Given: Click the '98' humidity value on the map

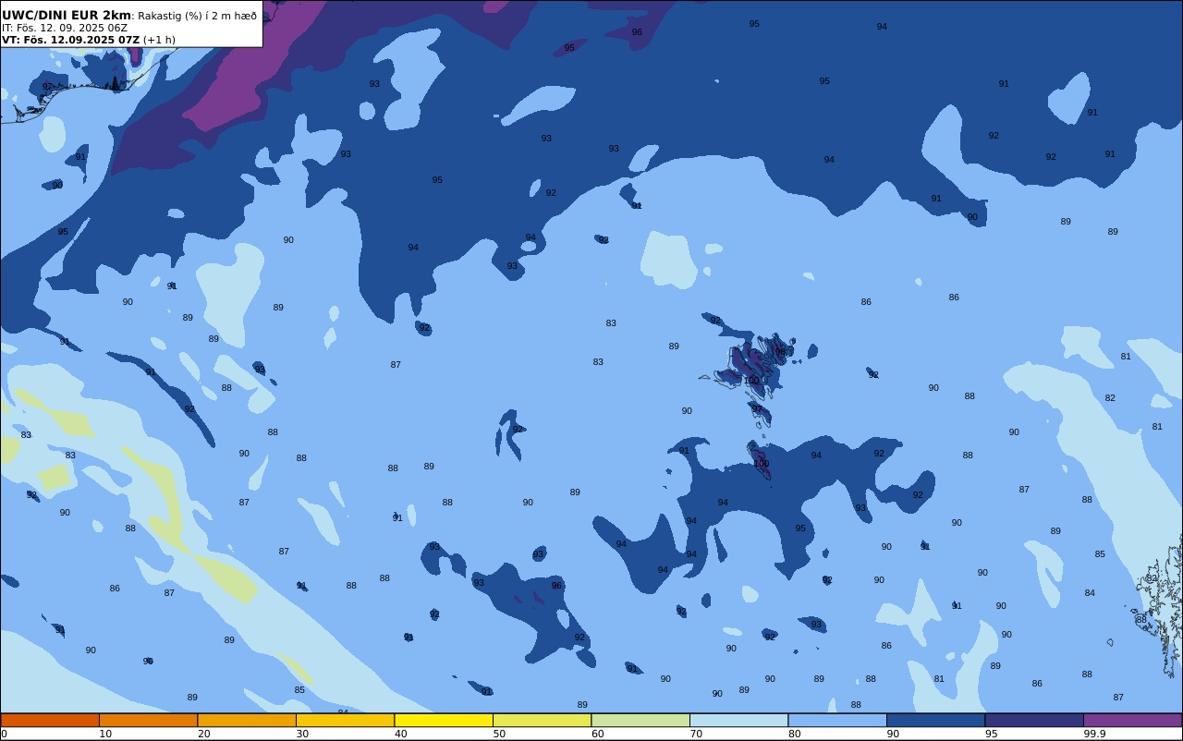Looking at the screenshot, I should pos(780,352).
